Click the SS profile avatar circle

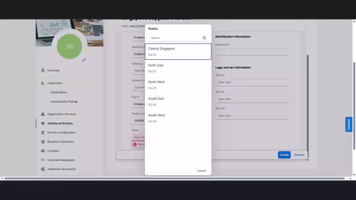[x=70, y=46]
